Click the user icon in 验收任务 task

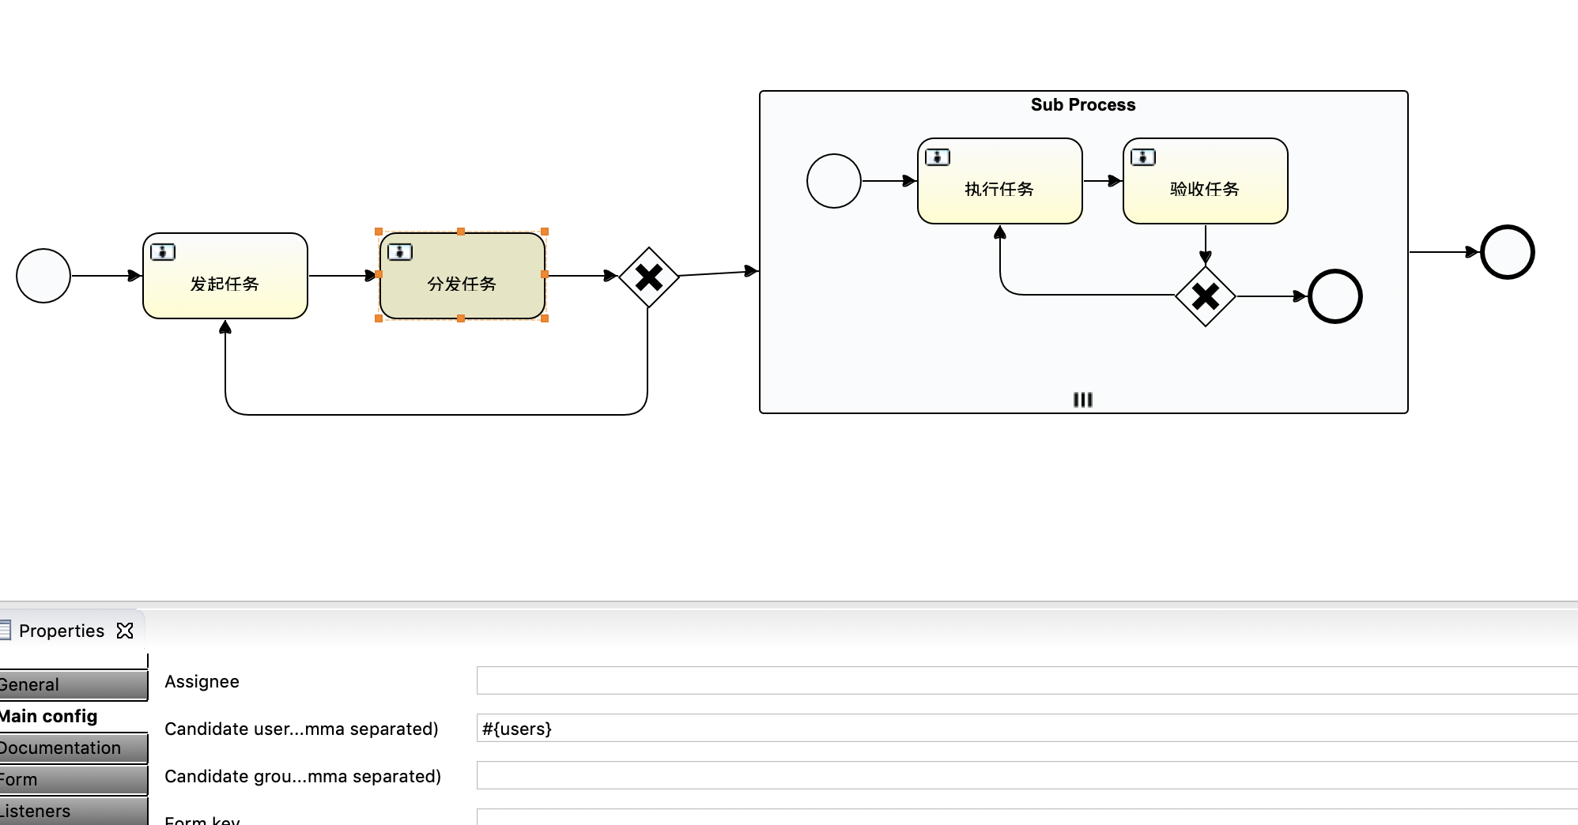tap(1143, 157)
